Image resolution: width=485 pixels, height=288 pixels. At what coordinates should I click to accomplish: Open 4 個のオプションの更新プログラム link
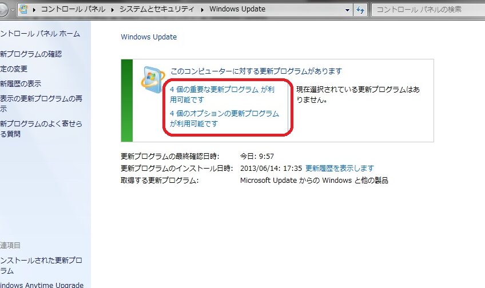224,118
